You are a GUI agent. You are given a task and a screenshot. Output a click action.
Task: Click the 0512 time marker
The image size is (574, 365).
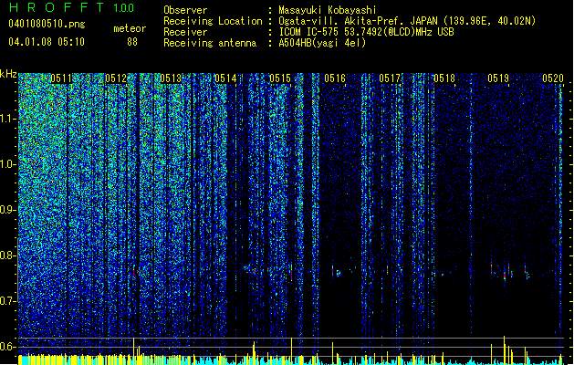tap(116, 78)
